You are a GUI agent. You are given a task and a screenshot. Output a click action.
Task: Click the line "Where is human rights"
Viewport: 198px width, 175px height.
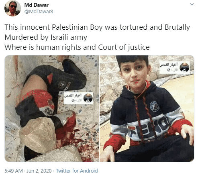pos(77,47)
